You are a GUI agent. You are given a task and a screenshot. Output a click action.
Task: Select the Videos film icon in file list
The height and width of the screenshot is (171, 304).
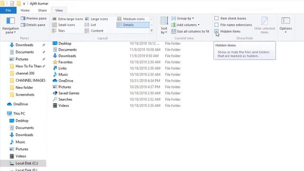(55, 105)
